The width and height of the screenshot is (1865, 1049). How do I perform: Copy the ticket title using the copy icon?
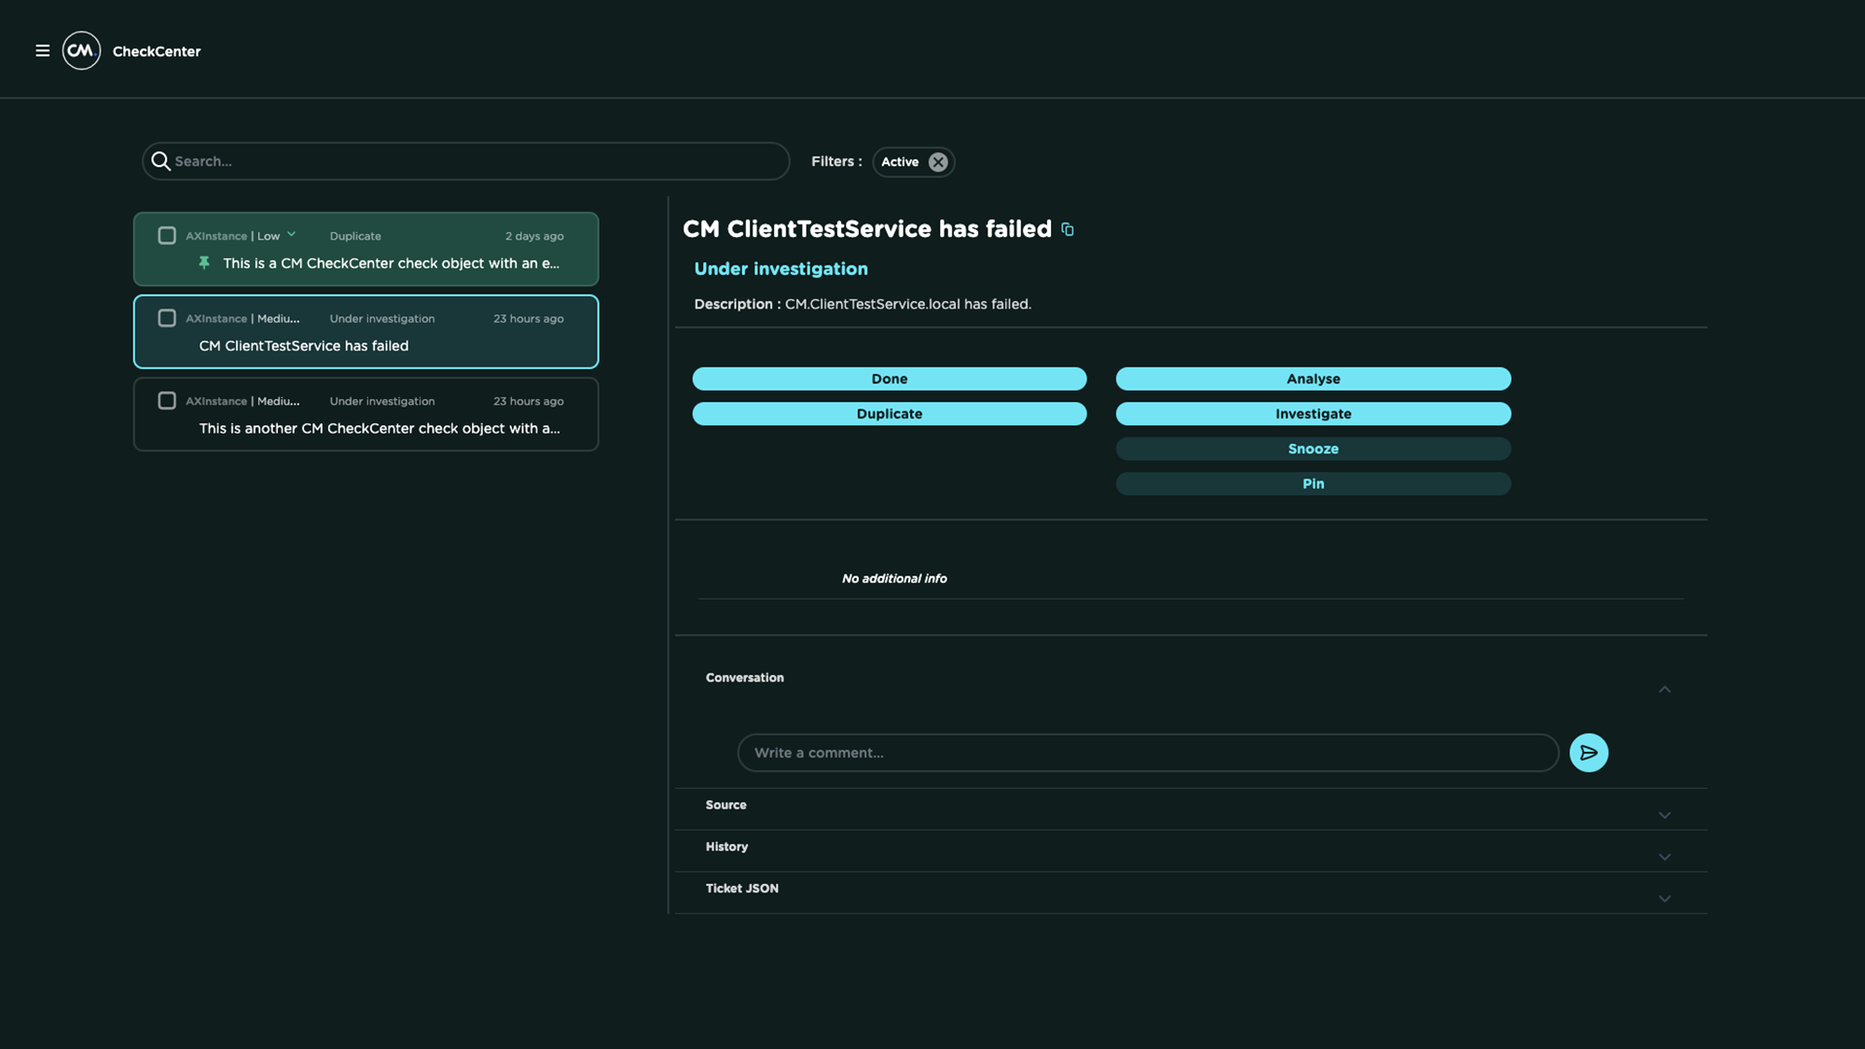tap(1067, 229)
